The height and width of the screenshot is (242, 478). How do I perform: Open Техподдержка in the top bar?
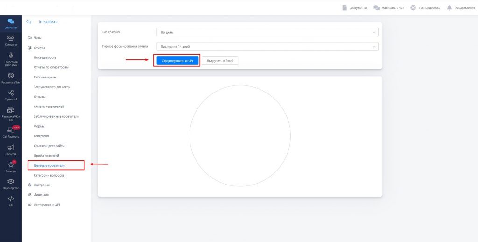[x=425, y=8]
